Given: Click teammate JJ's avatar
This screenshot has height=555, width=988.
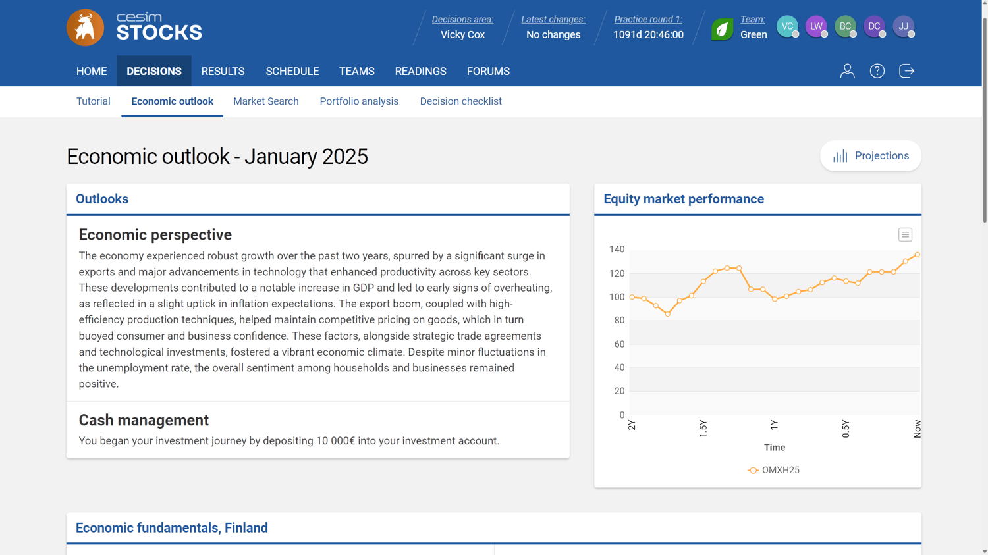Looking at the screenshot, I should (x=904, y=26).
